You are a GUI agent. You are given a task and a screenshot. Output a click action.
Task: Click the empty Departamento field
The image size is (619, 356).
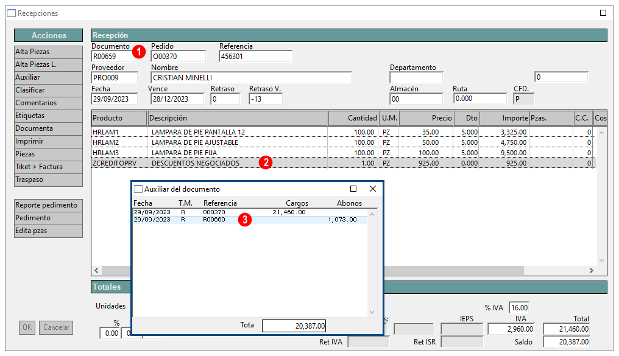click(x=416, y=78)
